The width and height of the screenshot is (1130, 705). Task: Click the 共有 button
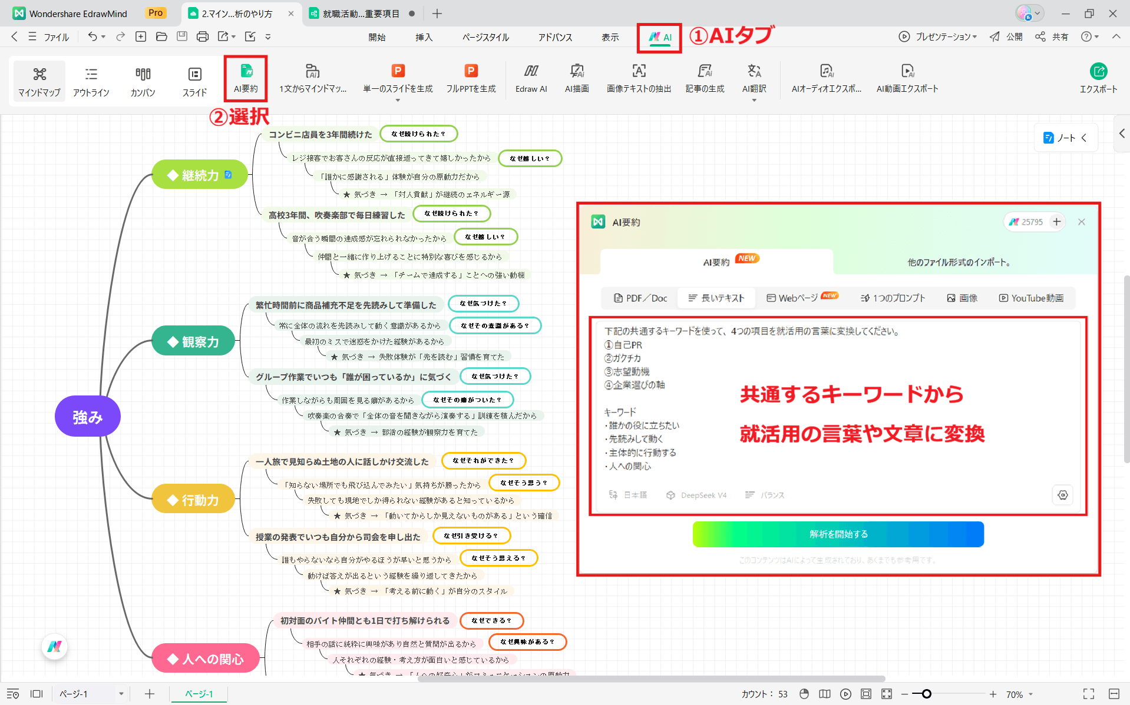(x=1052, y=36)
